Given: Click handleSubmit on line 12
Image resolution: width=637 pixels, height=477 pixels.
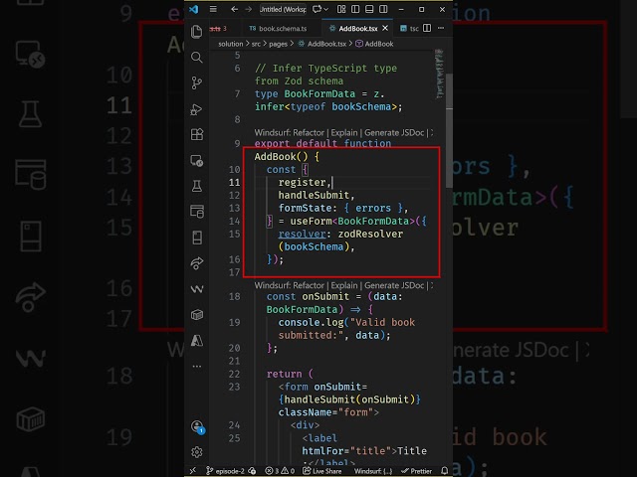Looking at the screenshot, I should pyautogui.click(x=314, y=195).
